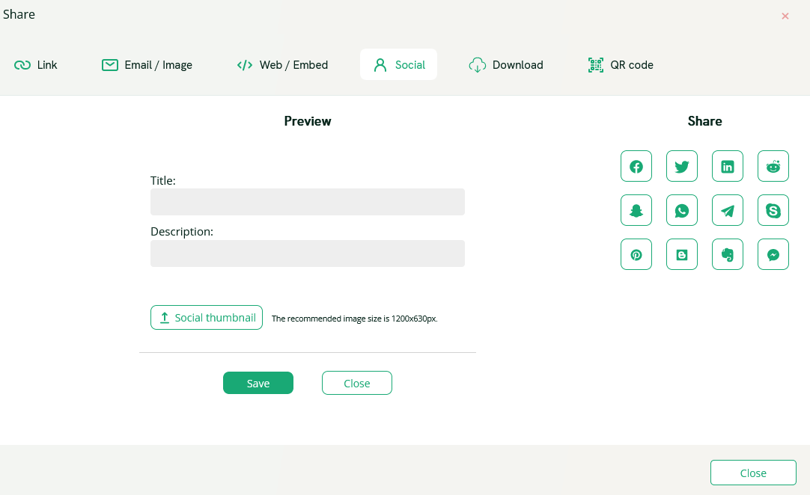
Task: Dismiss the Share dialog with the red X
Action: (x=785, y=16)
